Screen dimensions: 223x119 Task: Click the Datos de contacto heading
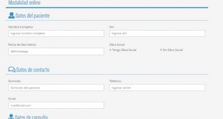pos(33,70)
